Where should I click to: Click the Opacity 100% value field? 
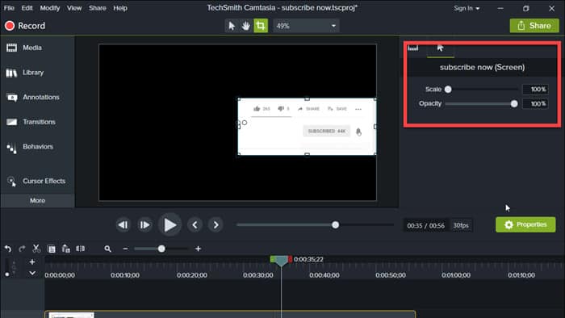pos(535,104)
